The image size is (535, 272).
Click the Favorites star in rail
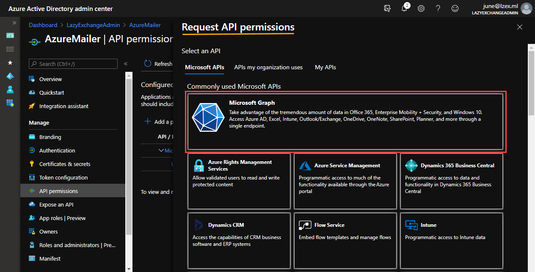[10, 63]
